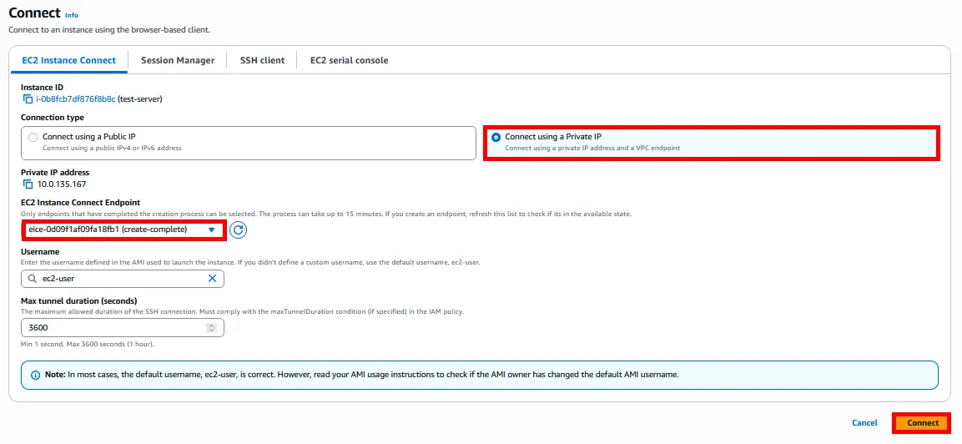Click the Min 1 second hint text

click(87, 344)
